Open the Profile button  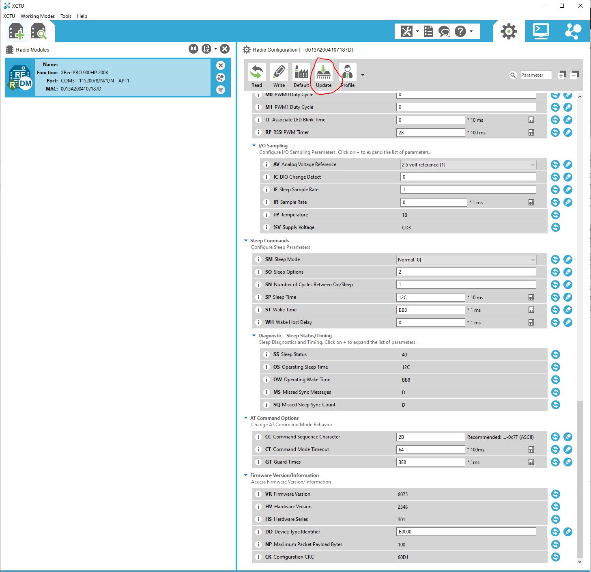[348, 76]
